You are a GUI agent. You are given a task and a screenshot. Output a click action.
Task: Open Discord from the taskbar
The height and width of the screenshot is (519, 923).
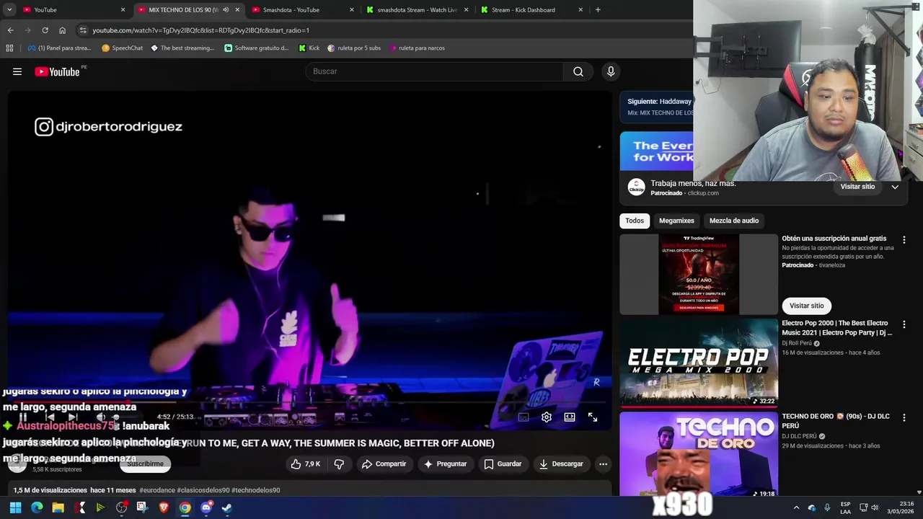coord(206,507)
